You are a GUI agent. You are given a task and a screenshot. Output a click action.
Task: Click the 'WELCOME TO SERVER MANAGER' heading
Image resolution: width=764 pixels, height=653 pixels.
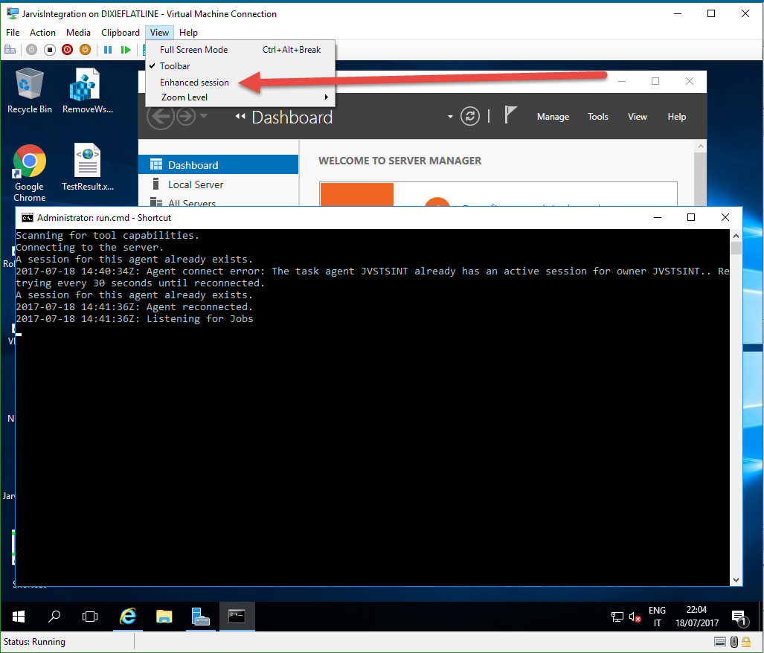click(399, 161)
